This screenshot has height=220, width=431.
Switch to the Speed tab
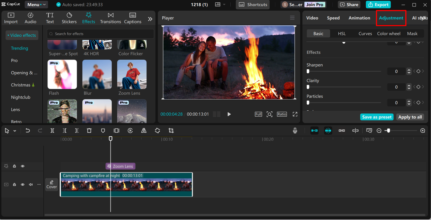tap(333, 18)
